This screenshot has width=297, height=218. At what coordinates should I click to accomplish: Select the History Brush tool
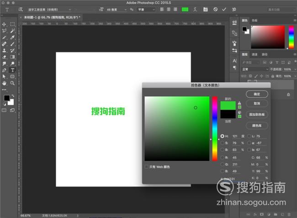pos(12,51)
